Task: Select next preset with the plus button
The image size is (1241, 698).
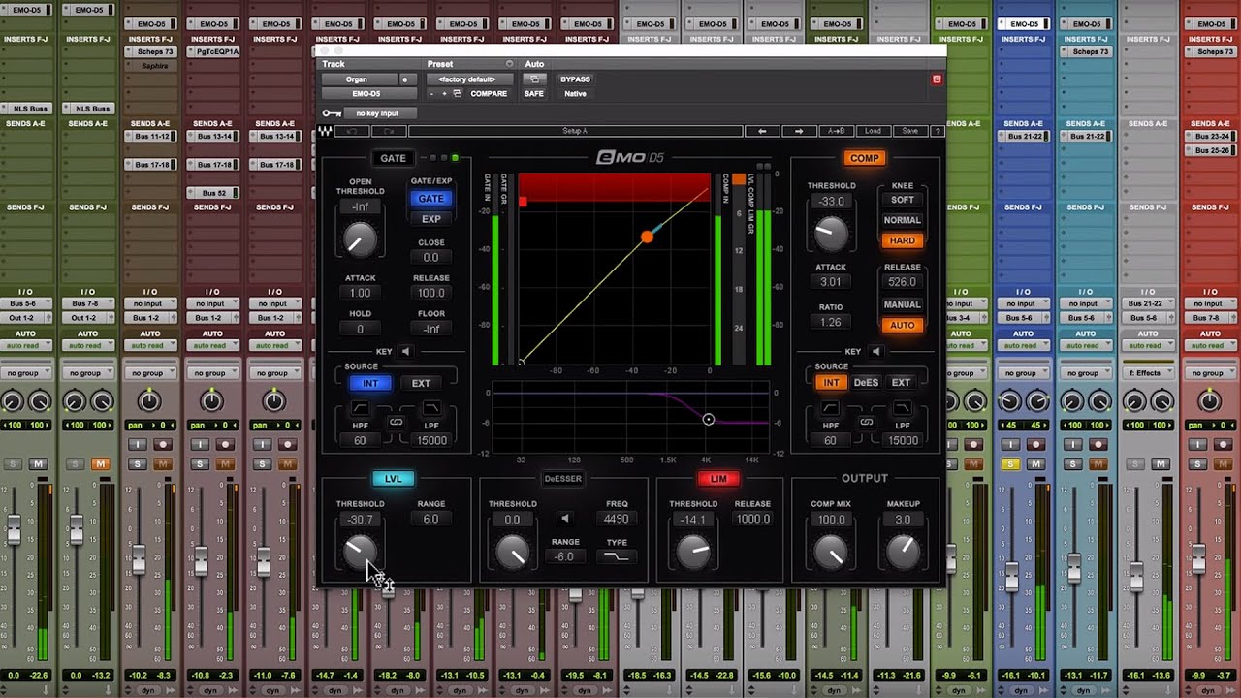Action: (x=445, y=94)
